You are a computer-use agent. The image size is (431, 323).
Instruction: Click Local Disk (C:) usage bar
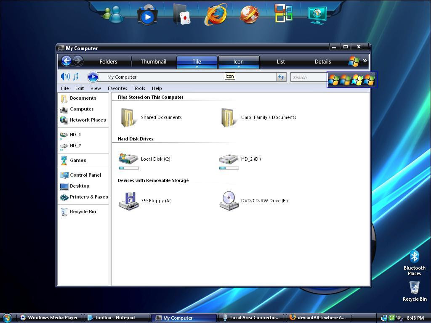[x=129, y=168]
